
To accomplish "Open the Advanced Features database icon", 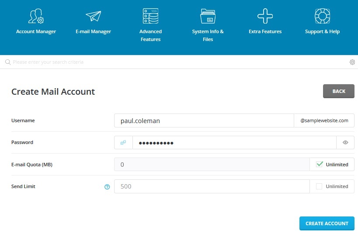I will 150,16.
